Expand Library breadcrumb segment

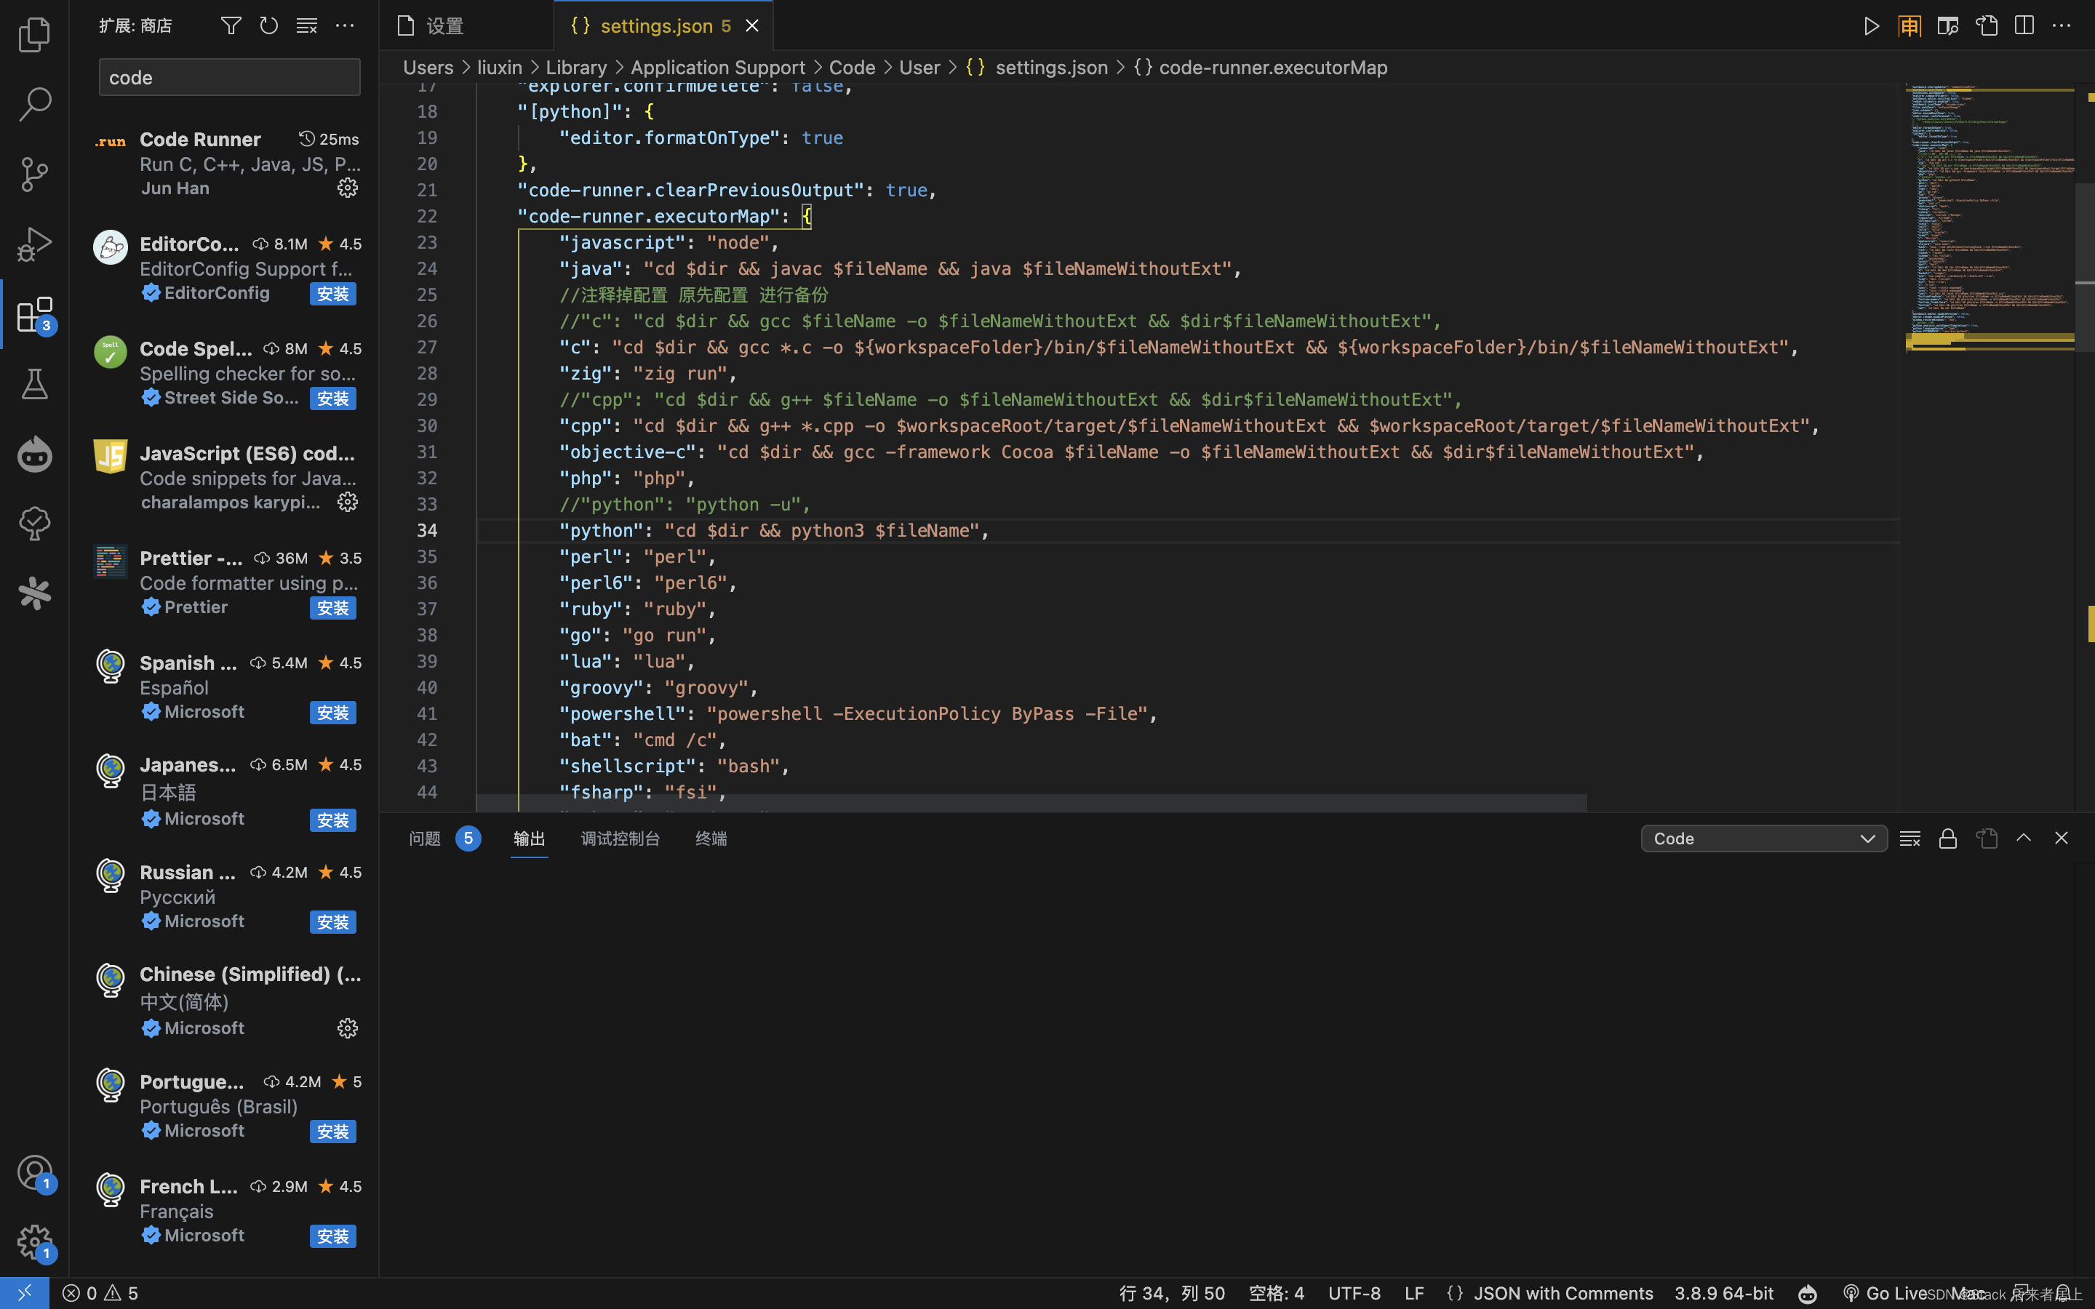[575, 68]
